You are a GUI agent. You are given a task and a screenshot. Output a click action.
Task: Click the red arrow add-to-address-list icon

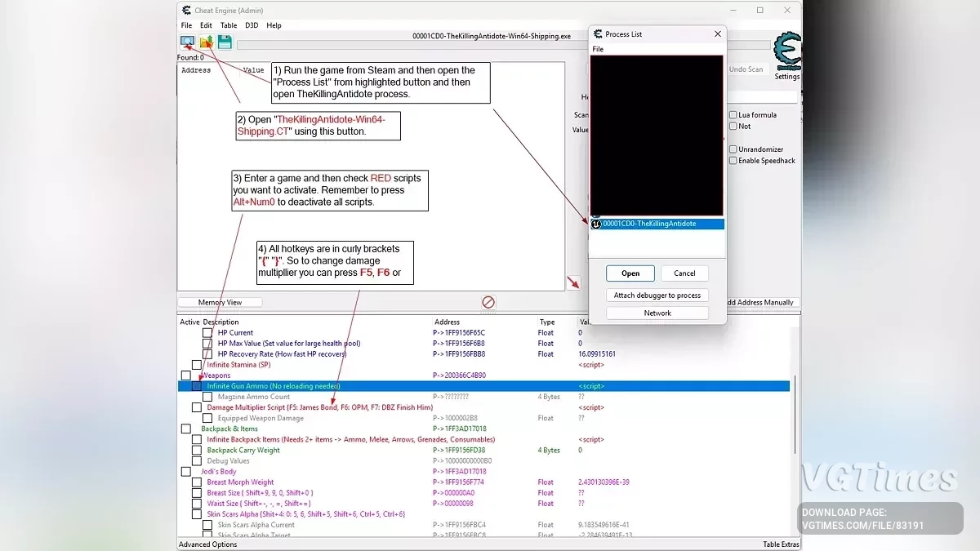[x=574, y=282]
